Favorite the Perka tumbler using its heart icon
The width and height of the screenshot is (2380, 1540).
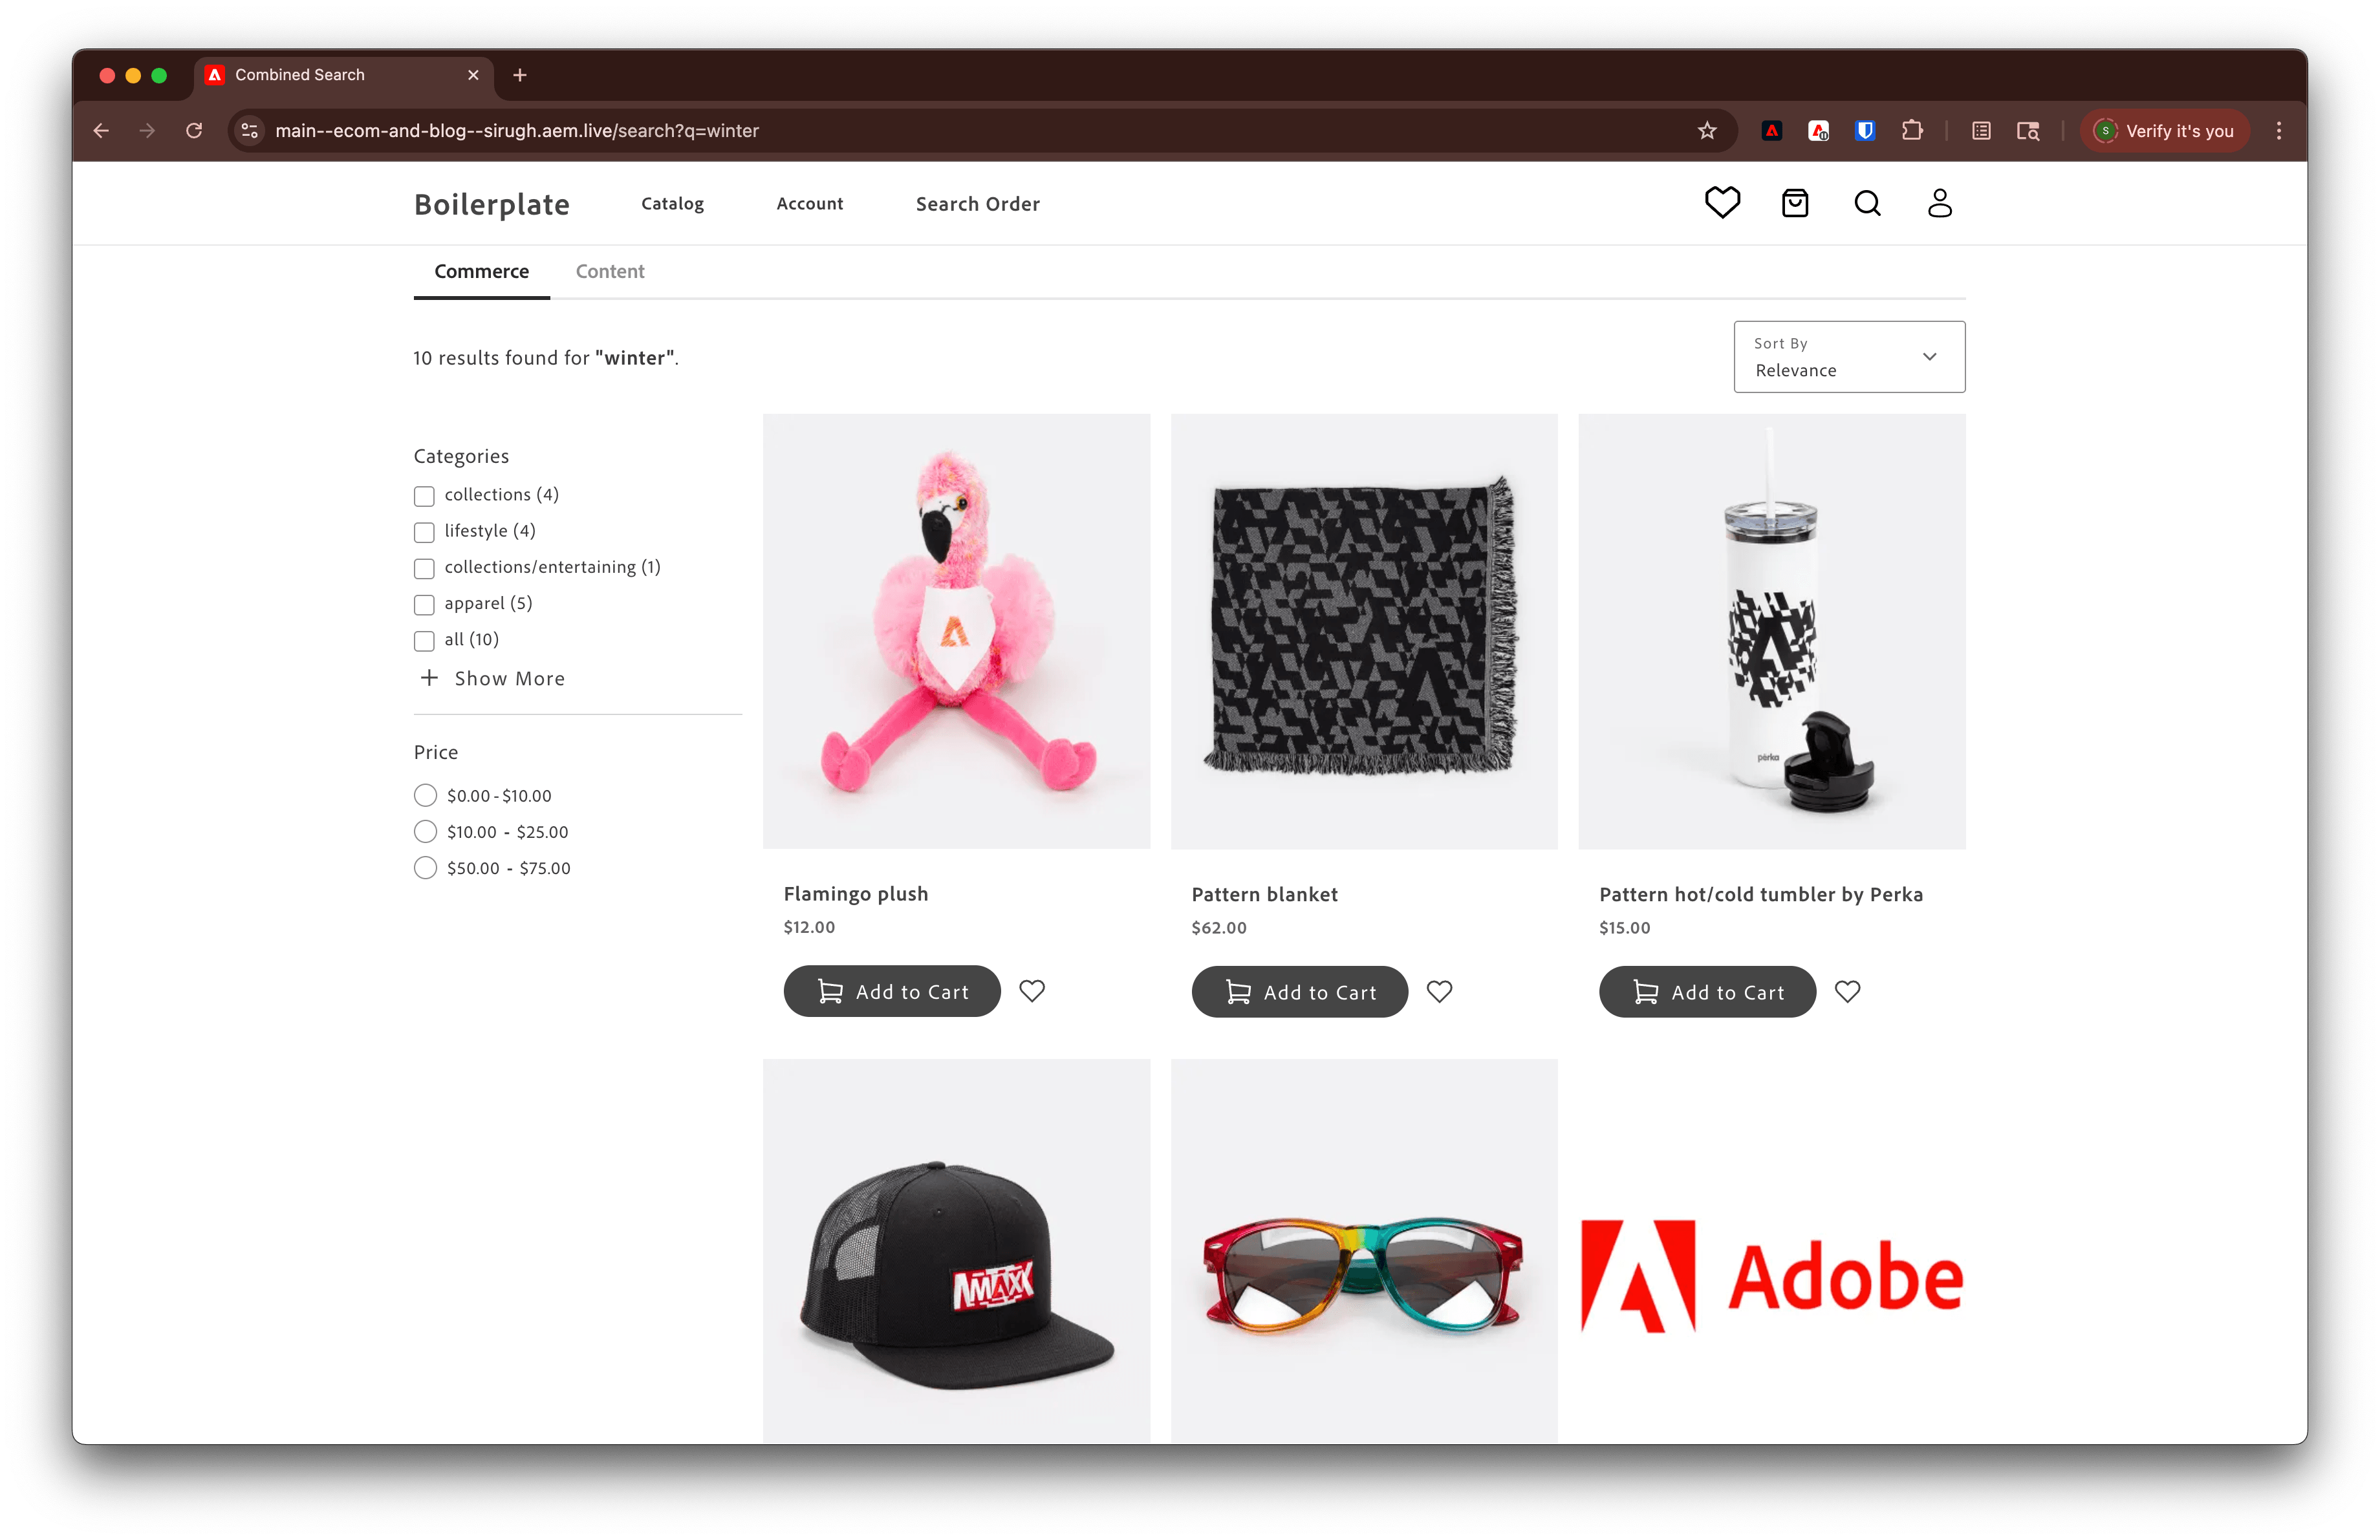click(x=1847, y=991)
